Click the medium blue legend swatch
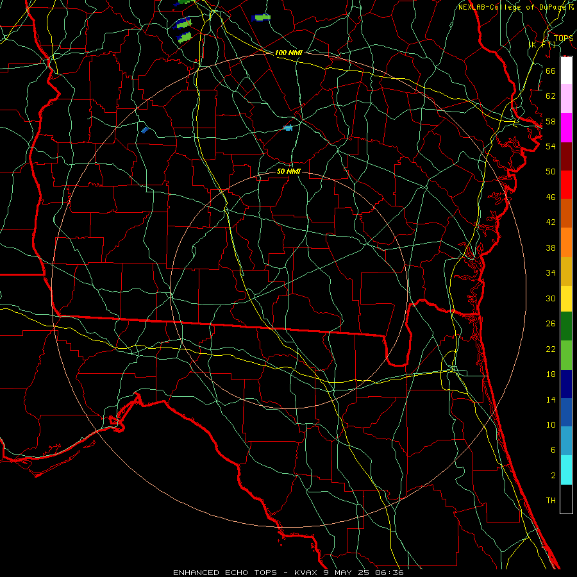This screenshot has height=577, width=577. [566, 412]
